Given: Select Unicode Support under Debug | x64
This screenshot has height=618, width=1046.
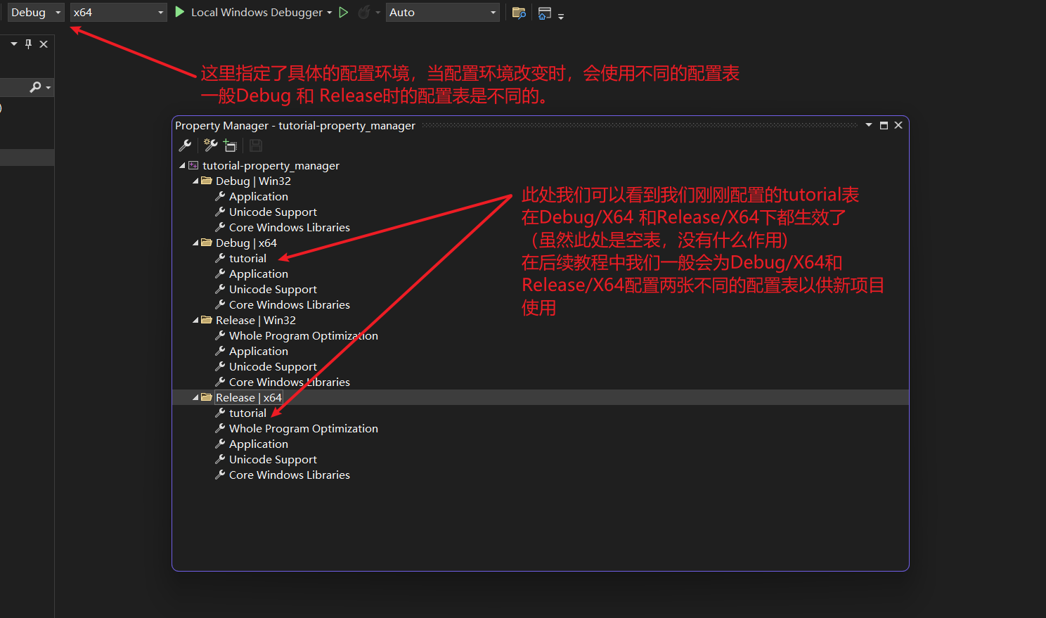Looking at the screenshot, I should point(273,290).
